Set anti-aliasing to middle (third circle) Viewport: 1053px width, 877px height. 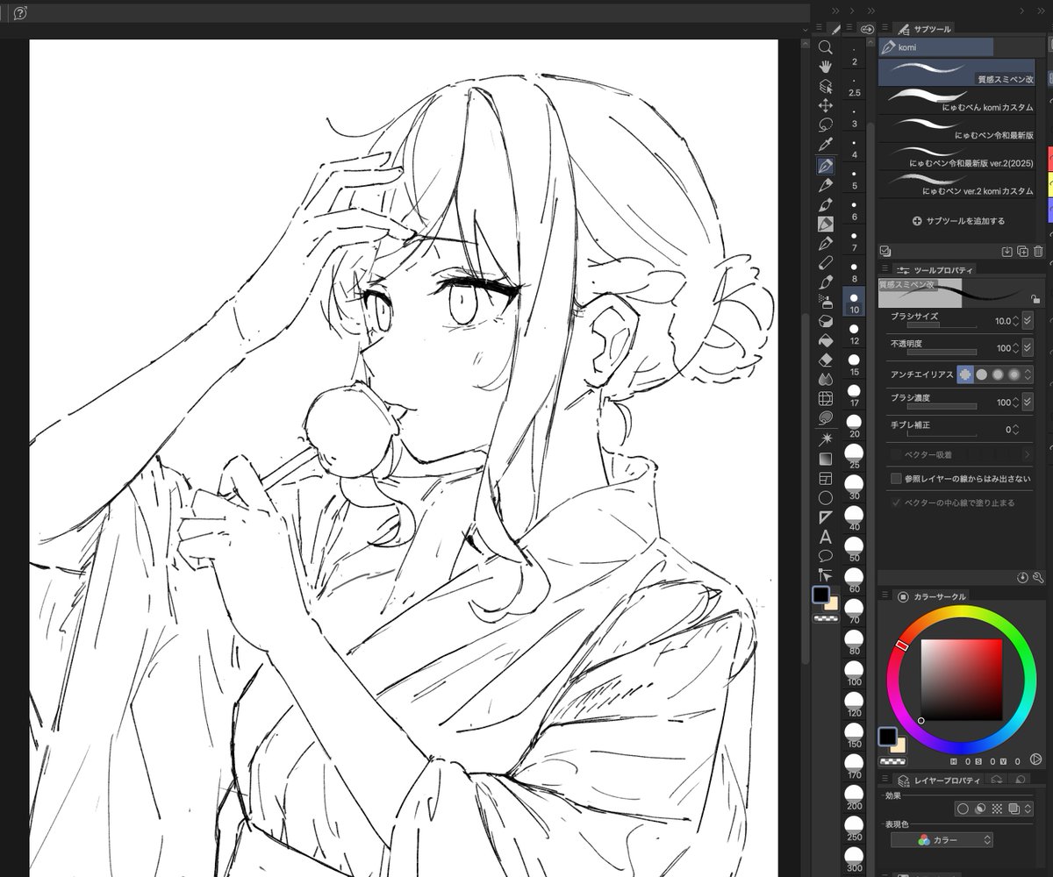(x=998, y=374)
